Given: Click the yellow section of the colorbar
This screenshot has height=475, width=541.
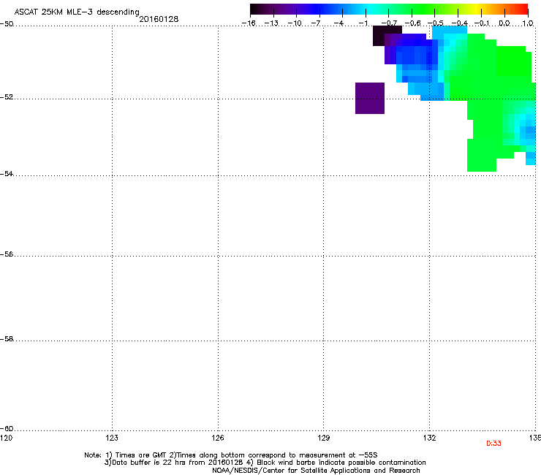Looking at the screenshot, I should tap(475, 9).
